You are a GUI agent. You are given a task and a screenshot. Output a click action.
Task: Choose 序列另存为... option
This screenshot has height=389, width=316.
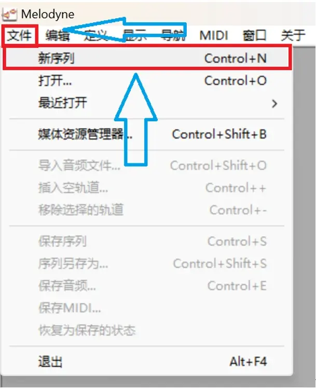pos(147,263)
